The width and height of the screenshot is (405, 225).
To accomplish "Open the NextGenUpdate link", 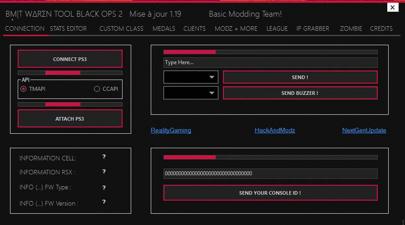I will click(x=364, y=130).
